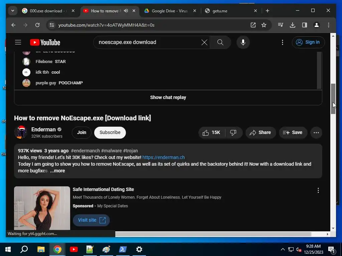Open the #malware hashtag
Viewport: 342px width, 256px height.
pyautogui.click(x=112, y=151)
